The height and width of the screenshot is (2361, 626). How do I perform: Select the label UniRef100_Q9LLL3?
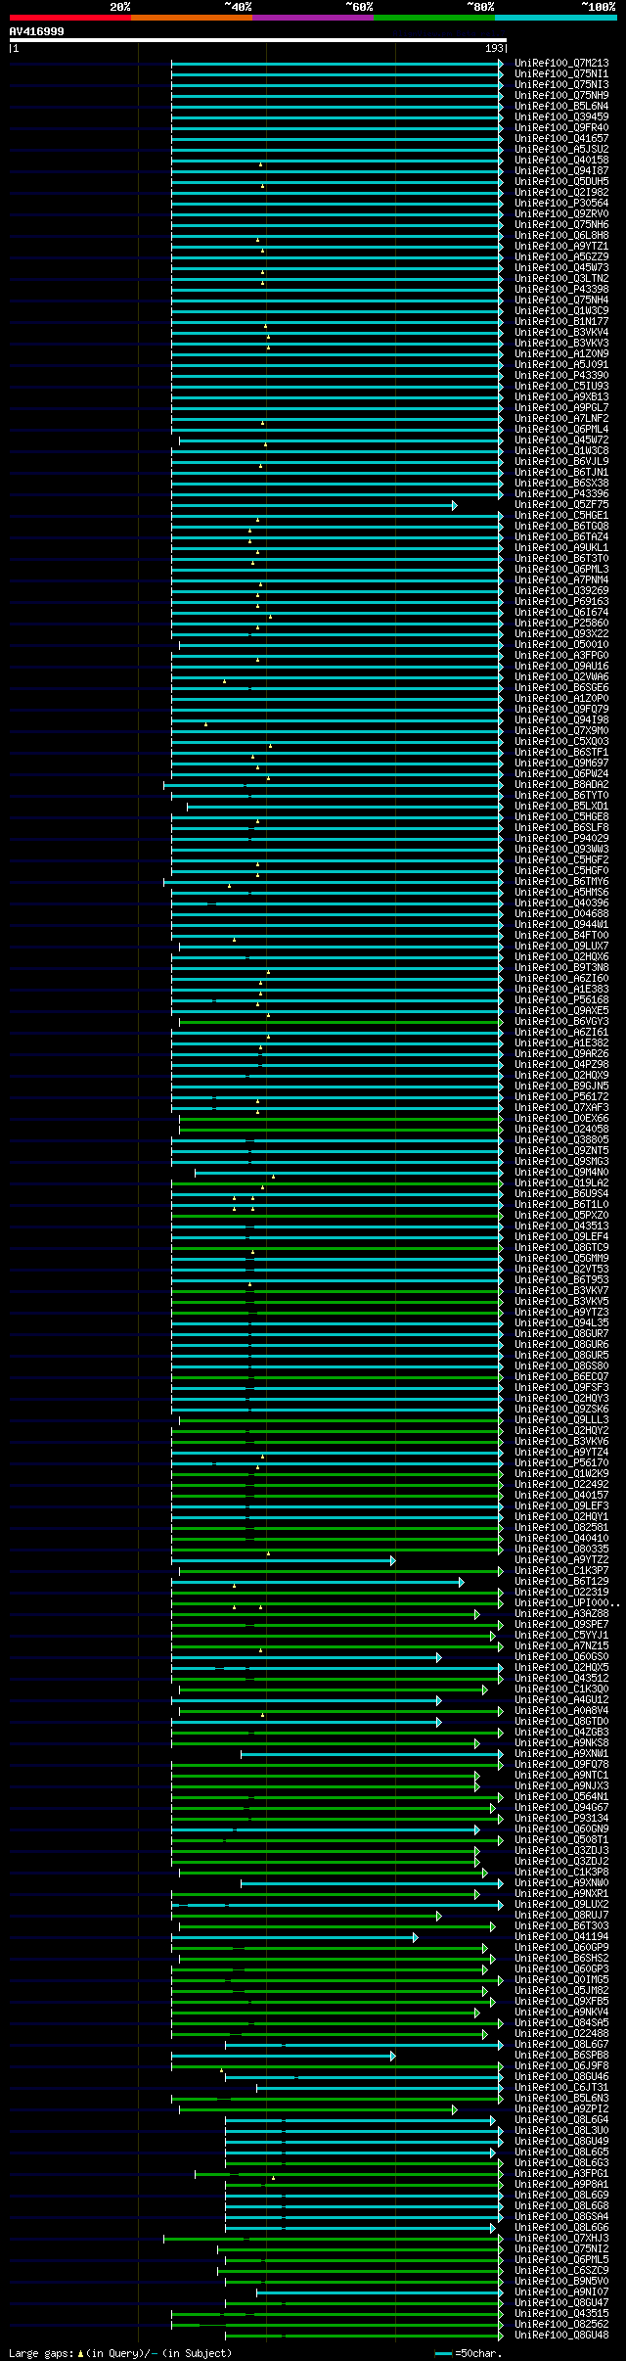(561, 1420)
